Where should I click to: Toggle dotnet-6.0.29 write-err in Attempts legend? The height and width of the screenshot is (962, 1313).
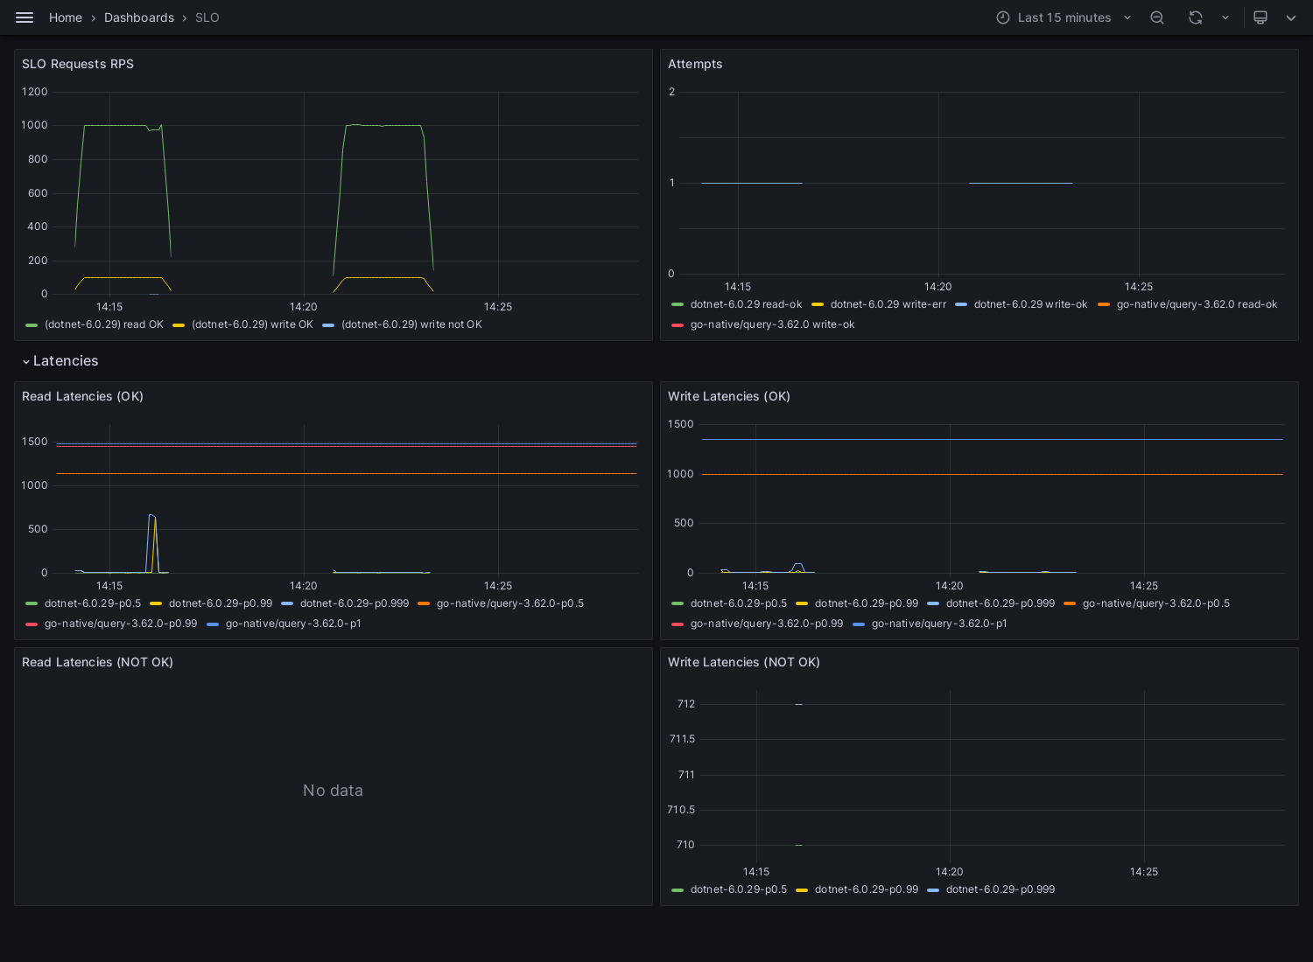click(888, 304)
